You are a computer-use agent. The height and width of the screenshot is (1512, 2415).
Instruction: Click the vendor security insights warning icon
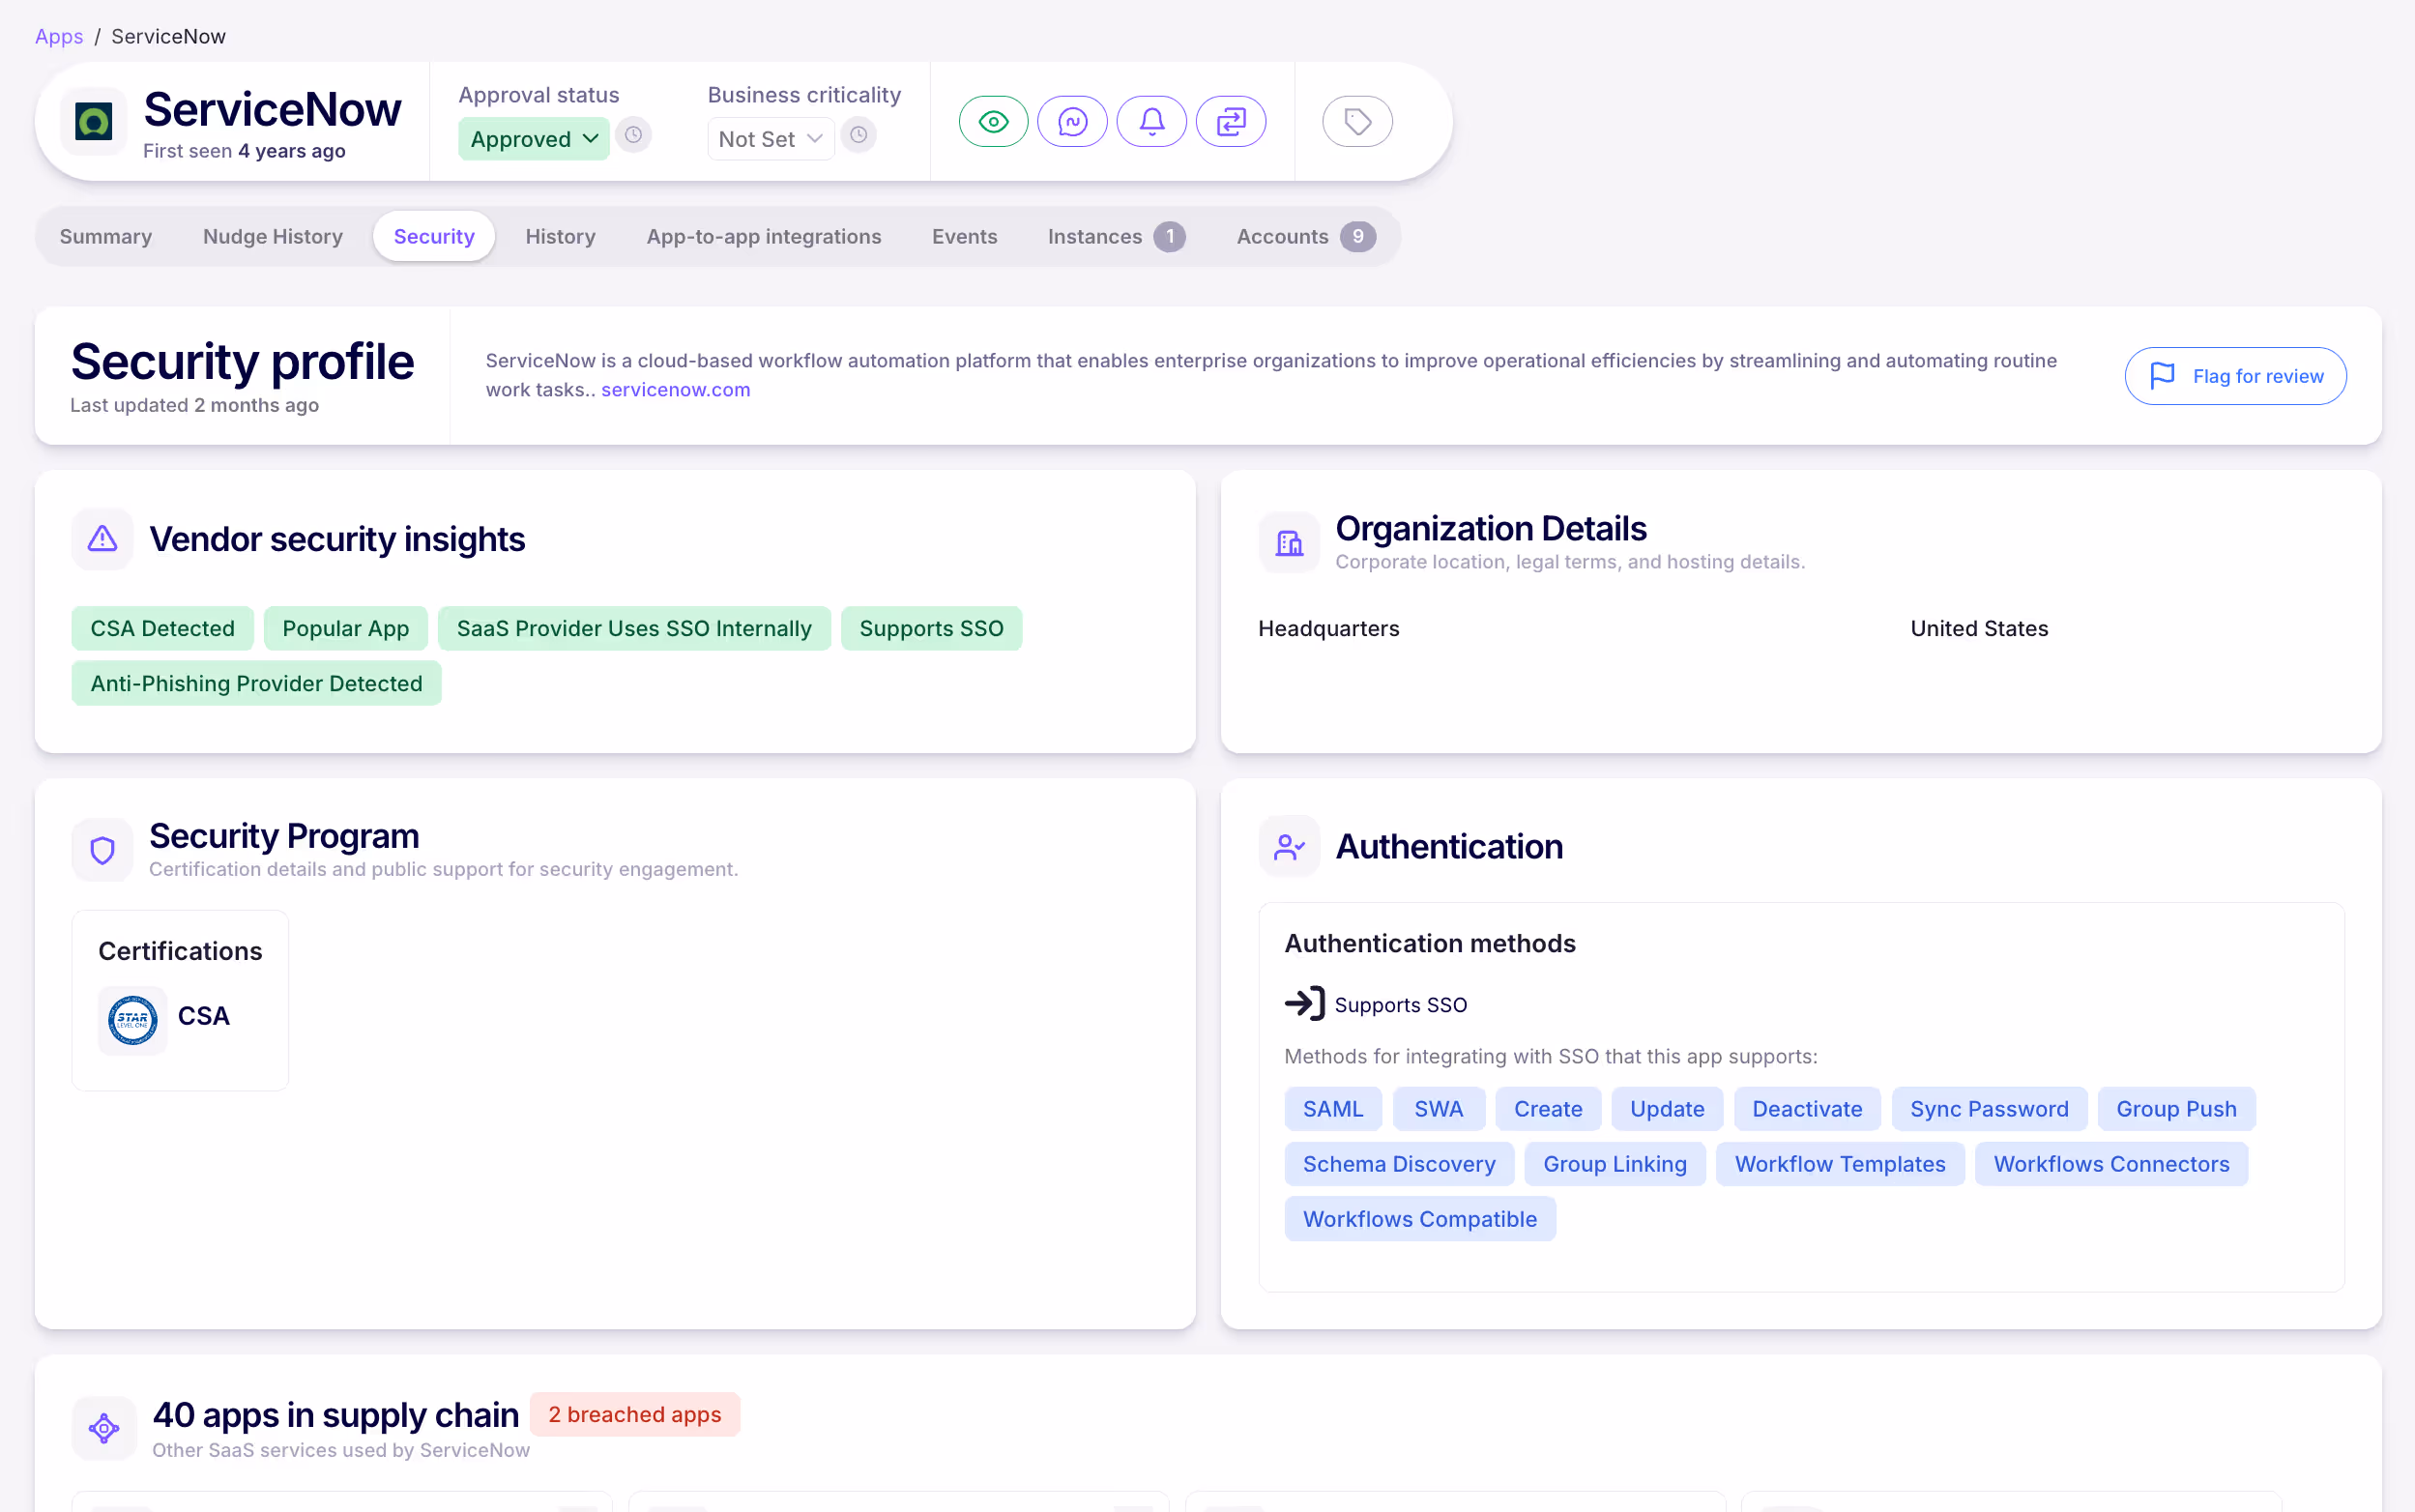[102, 540]
